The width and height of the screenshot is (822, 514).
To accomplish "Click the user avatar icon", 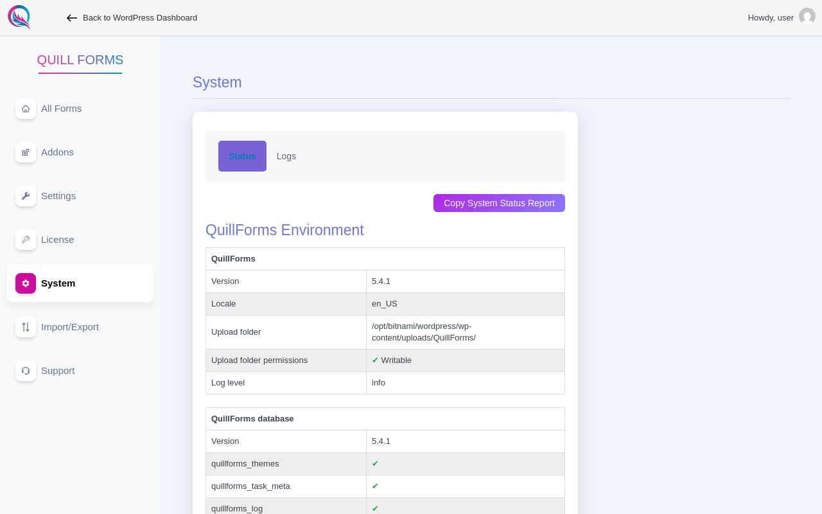I will (x=807, y=17).
